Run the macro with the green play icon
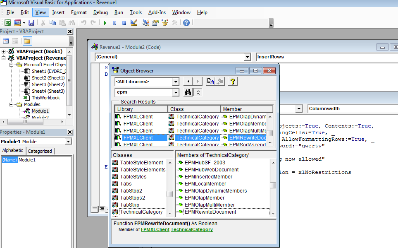The image size is (398, 248). (105, 23)
